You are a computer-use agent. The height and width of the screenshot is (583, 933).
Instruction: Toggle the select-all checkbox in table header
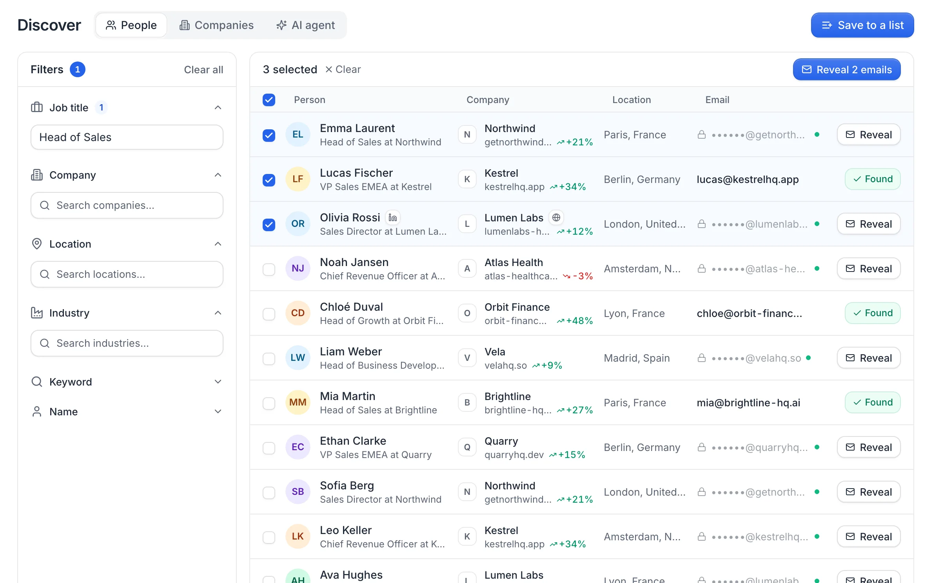point(269,100)
